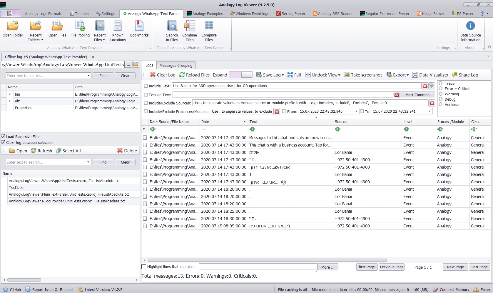The height and width of the screenshot is (293, 493).
Task: Expand the bin folder node
Action: point(10,94)
